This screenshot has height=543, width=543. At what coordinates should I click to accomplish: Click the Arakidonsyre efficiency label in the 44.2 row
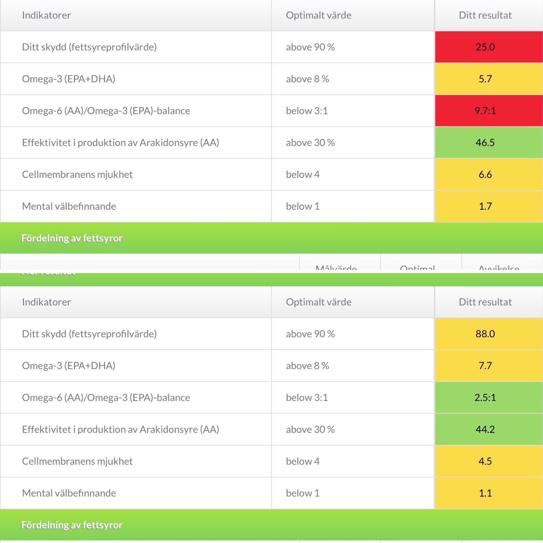[x=120, y=430]
